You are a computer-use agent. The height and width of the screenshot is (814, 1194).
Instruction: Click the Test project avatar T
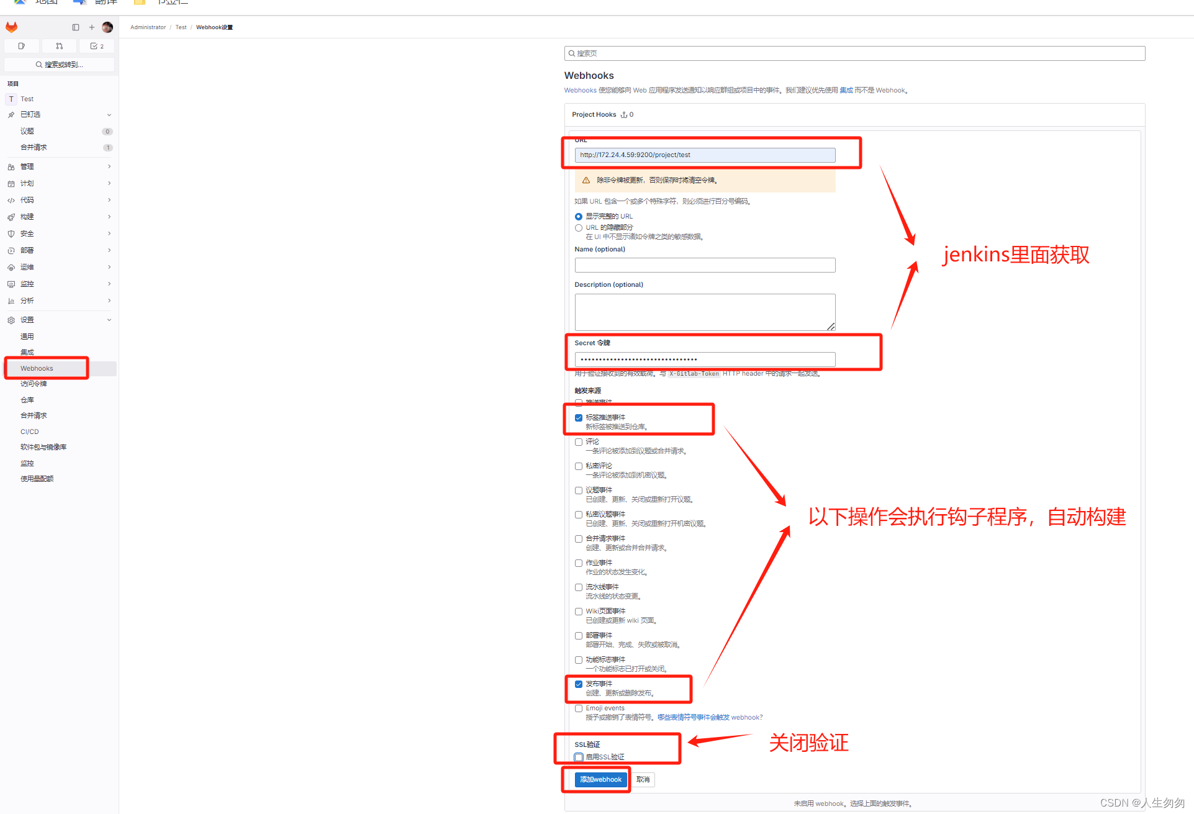coord(11,99)
